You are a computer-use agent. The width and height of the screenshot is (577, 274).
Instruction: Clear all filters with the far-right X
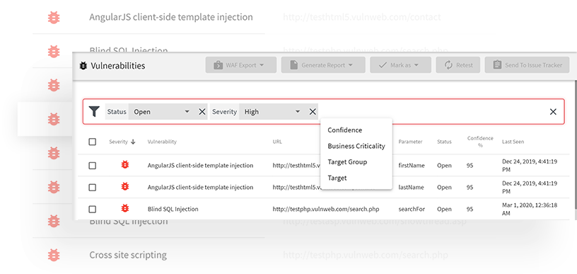click(x=553, y=112)
